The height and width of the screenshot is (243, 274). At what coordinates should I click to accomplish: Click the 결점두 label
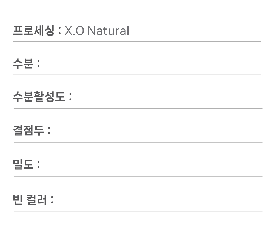(28, 130)
